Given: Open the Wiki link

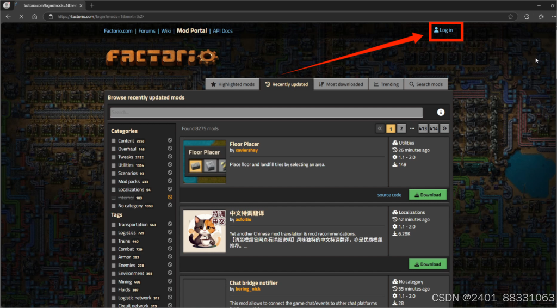Looking at the screenshot, I should pyautogui.click(x=166, y=31).
